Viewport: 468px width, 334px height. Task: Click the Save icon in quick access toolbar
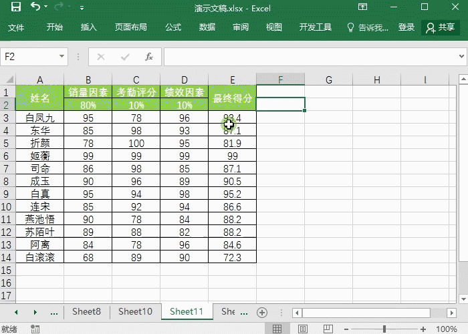[15, 7]
